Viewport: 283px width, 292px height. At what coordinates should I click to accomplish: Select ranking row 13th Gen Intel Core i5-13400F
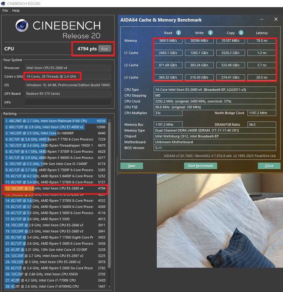coord(55,164)
